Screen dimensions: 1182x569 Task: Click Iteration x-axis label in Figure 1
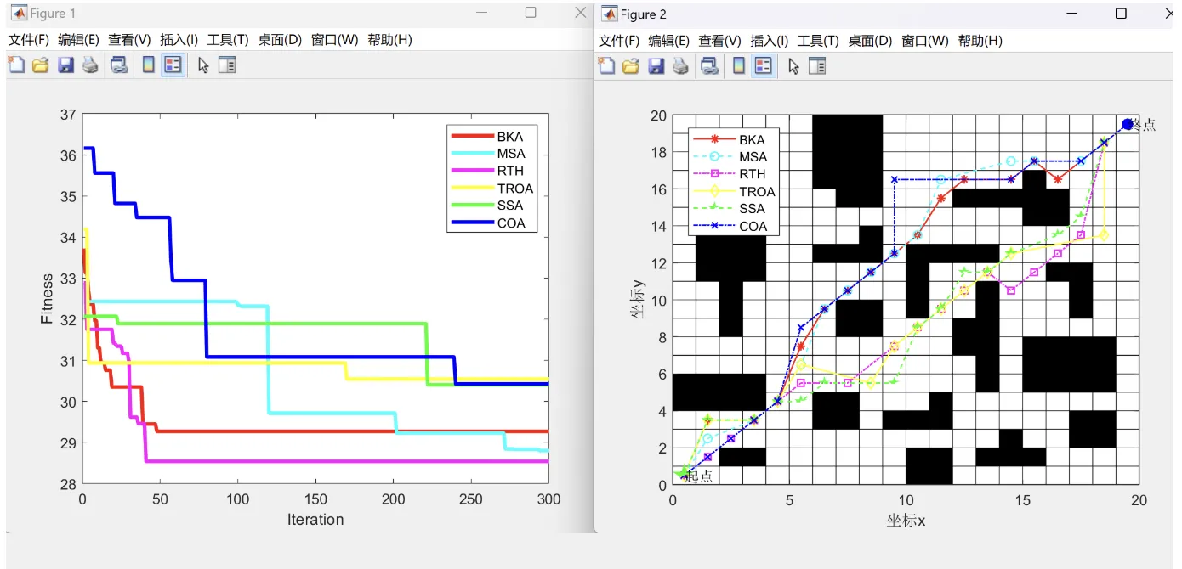(x=315, y=520)
